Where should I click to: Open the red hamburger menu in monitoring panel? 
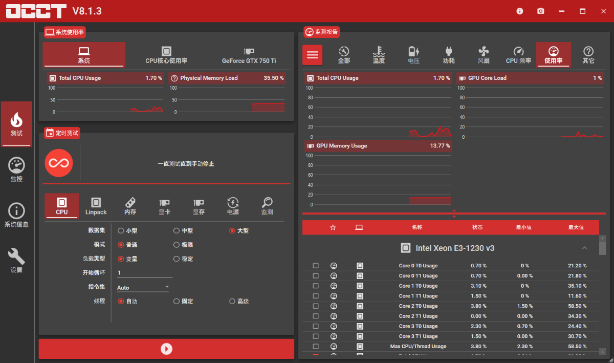(x=312, y=55)
